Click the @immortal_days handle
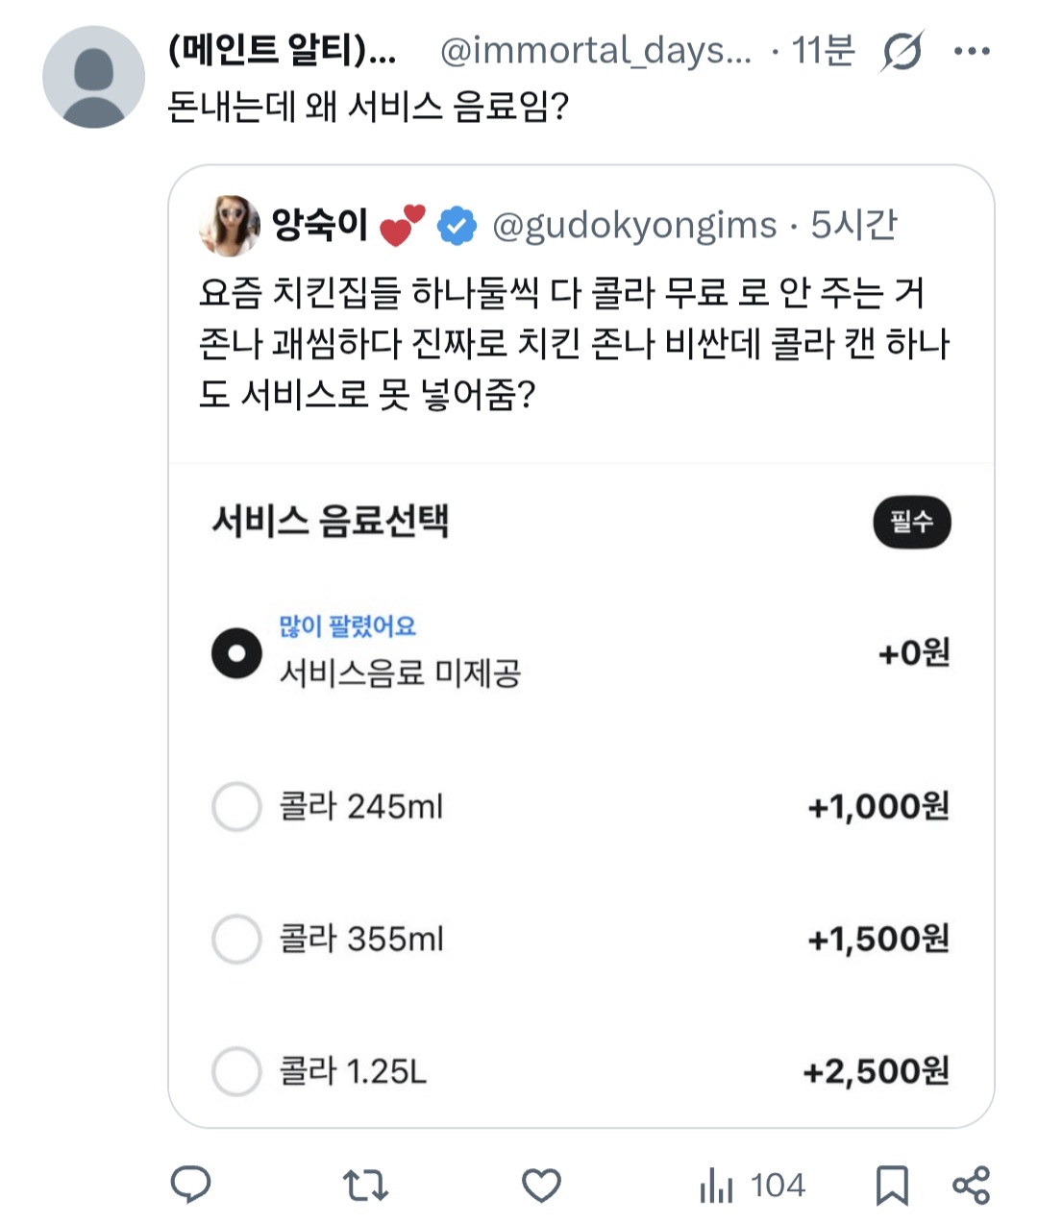 pyautogui.click(x=595, y=51)
